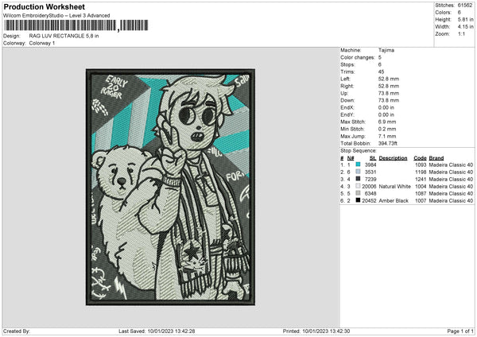477x337 pixels.
Task: Click the Zoom value 1:1
Action: [x=461, y=33]
